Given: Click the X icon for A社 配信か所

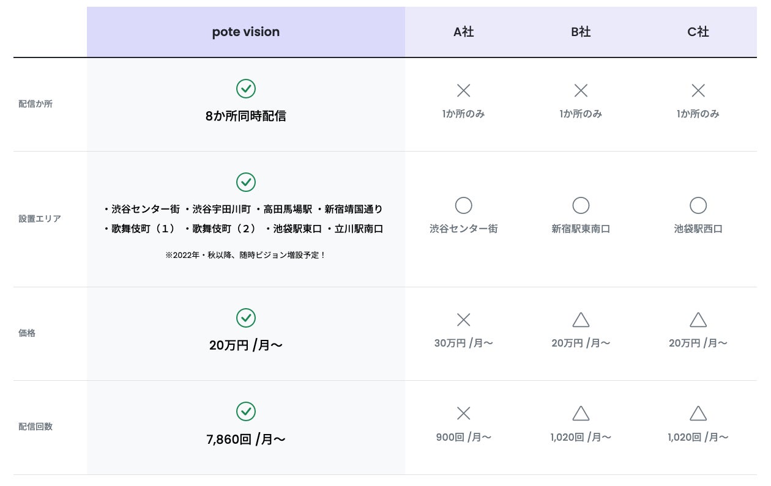Looking at the screenshot, I should [x=463, y=91].
